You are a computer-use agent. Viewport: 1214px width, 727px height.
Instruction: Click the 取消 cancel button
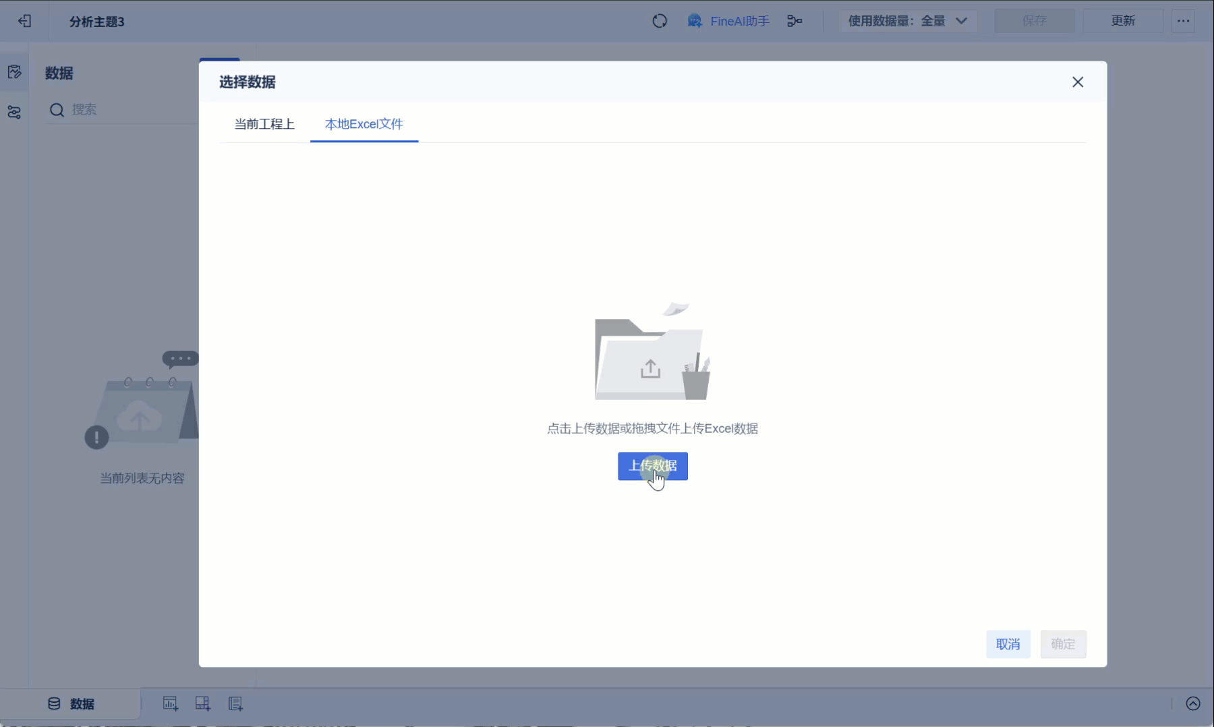click(1008, 644)
